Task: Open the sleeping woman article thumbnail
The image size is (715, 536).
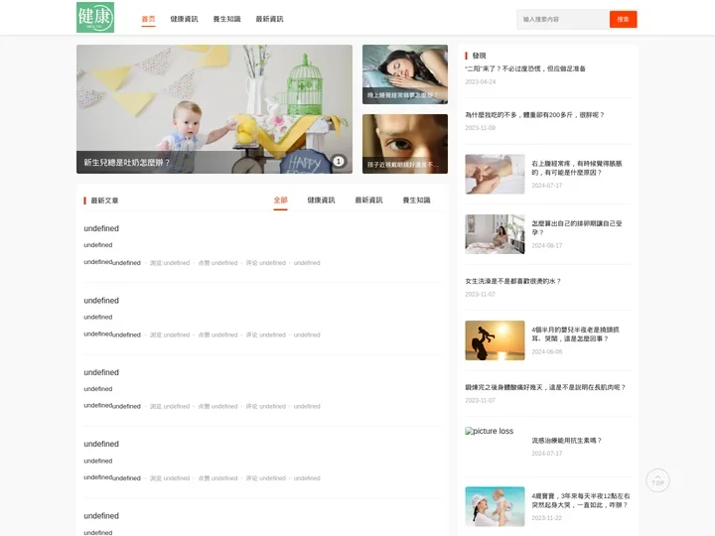Action: pos(405,74)
